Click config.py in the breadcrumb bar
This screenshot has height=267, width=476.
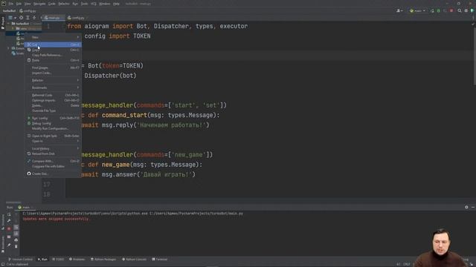coord(28,11)
